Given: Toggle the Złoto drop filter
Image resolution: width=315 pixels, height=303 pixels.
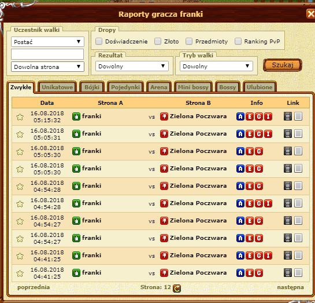Looking at the screenshot, I should click(158, 41).
